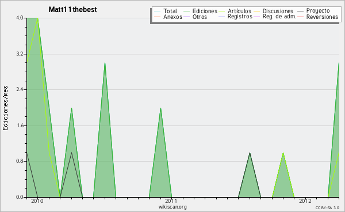
Task: Click the yellow Discusiones color line
Action: [x=257, y=11]
